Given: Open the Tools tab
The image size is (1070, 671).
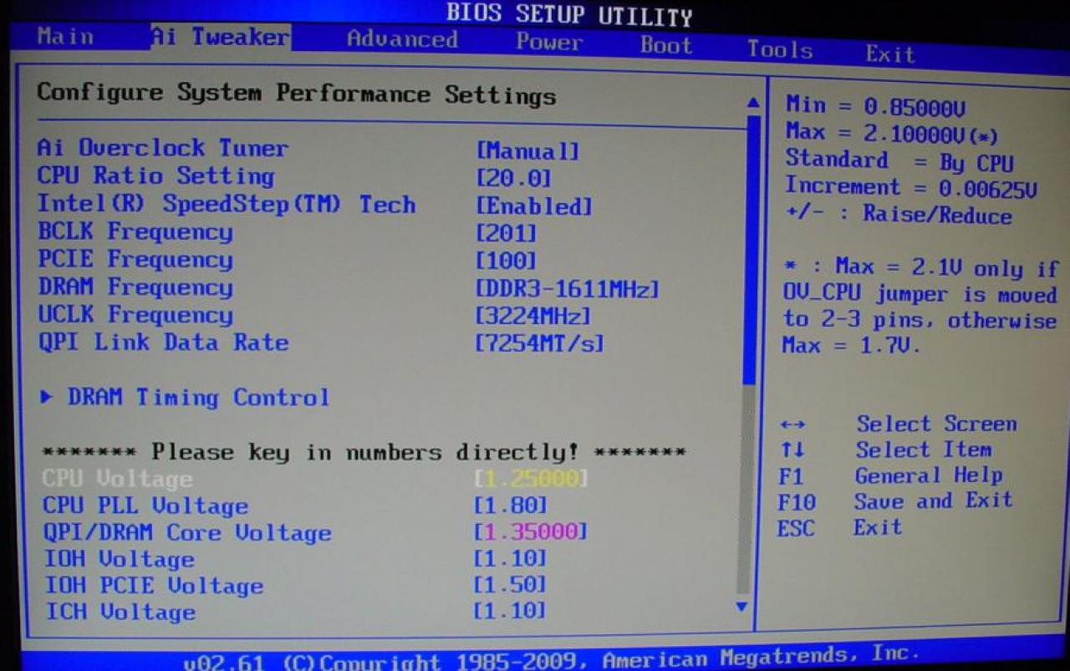Looking at the screenshot, I should [780, 49].
